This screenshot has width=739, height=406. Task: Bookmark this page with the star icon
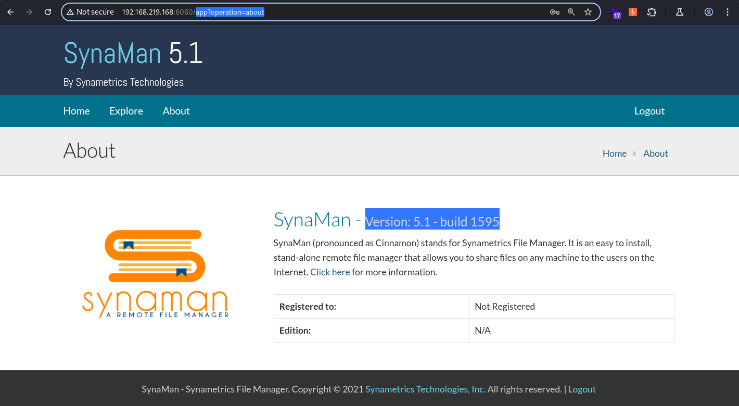tap(588, 12)
